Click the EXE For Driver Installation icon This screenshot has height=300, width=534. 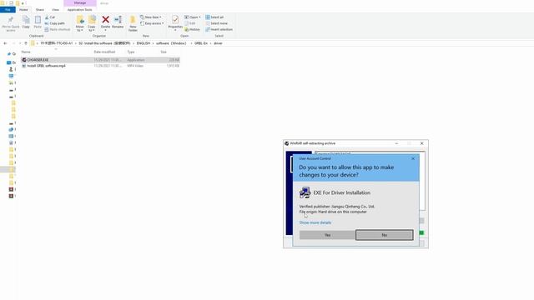click(x=305, y=192)
